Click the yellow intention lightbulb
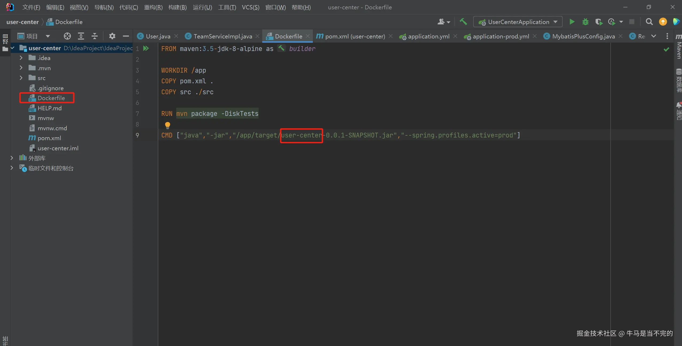682x346 pixels. tap(167, 125)
